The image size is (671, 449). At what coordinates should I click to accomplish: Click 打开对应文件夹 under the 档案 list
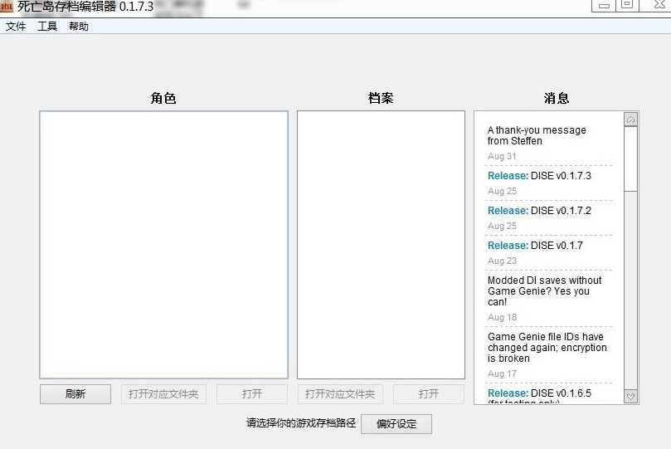coord(340,393)
